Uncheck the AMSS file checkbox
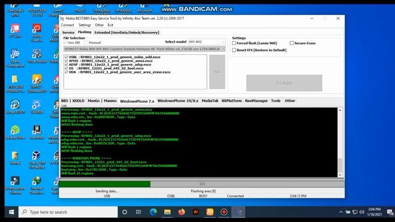The height and width of the screenshot is (222, 395). 66,60
